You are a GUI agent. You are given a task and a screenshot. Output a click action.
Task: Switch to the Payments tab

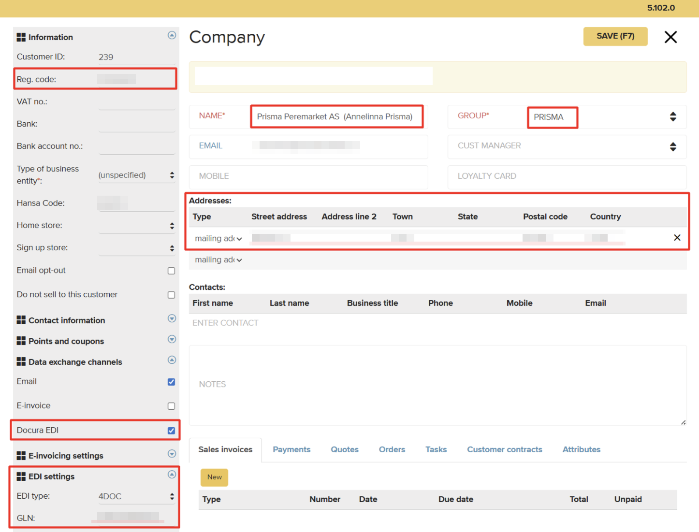(291, 449)
